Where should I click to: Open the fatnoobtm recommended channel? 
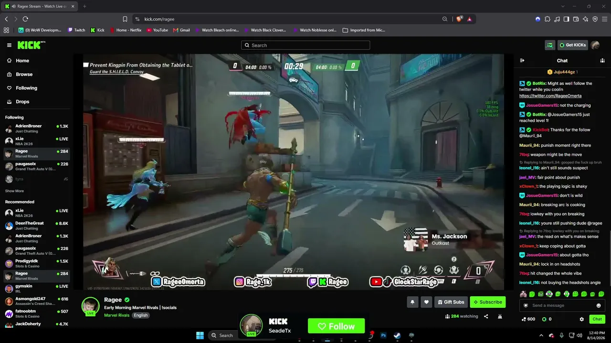point(36,313)
